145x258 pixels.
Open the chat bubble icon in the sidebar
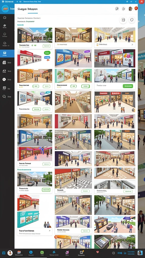tap(5, 17)
